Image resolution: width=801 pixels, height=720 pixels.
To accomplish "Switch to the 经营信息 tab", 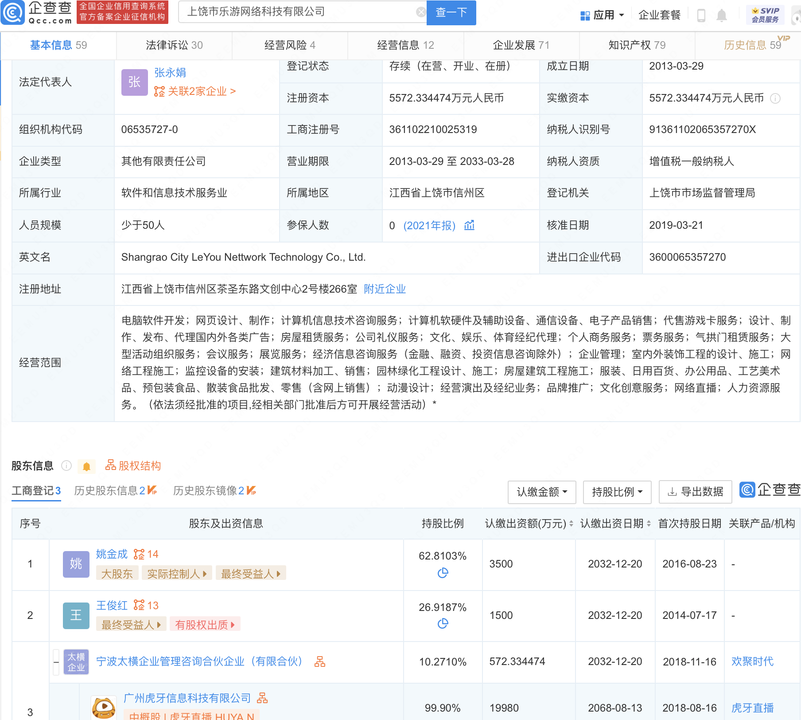I will tap(405, 45).
